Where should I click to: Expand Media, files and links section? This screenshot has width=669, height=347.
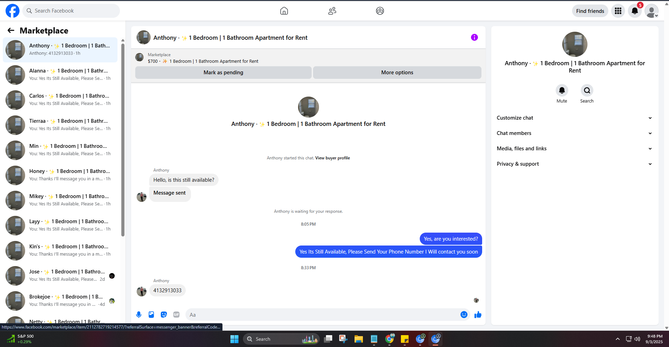point(575,149)
